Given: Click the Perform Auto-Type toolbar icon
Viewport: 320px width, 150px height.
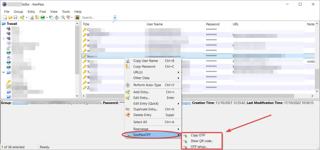Looking at the screenshot, I should coord(57,18).
